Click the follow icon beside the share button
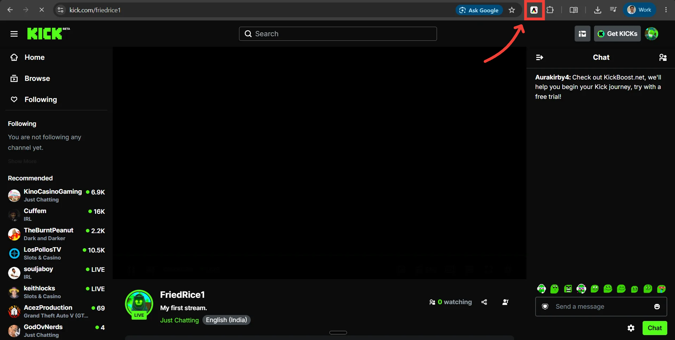Viewport: 675px width, 340px height. 505,302
